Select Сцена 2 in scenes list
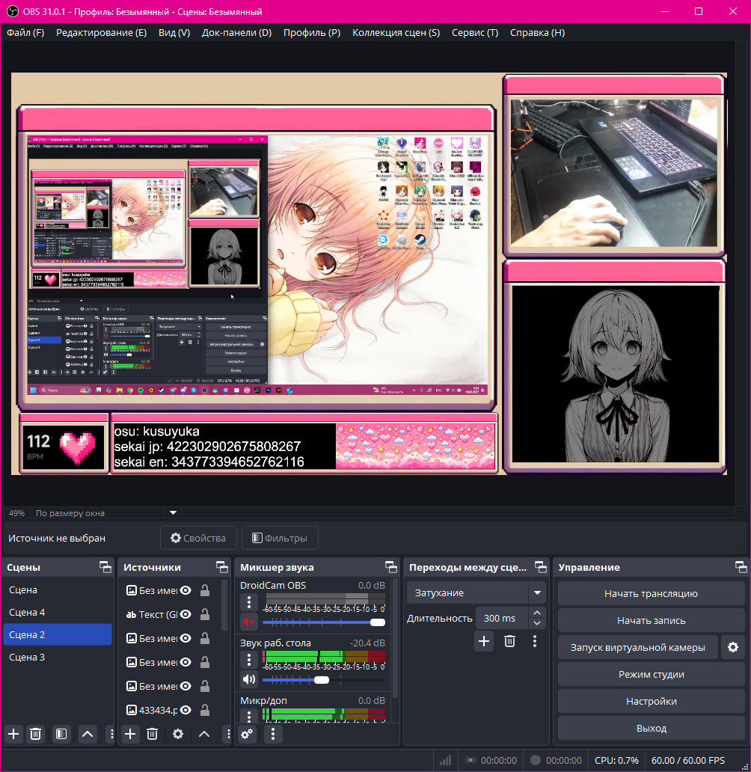This screenshot has height=772, width=751. pos(57,634)
